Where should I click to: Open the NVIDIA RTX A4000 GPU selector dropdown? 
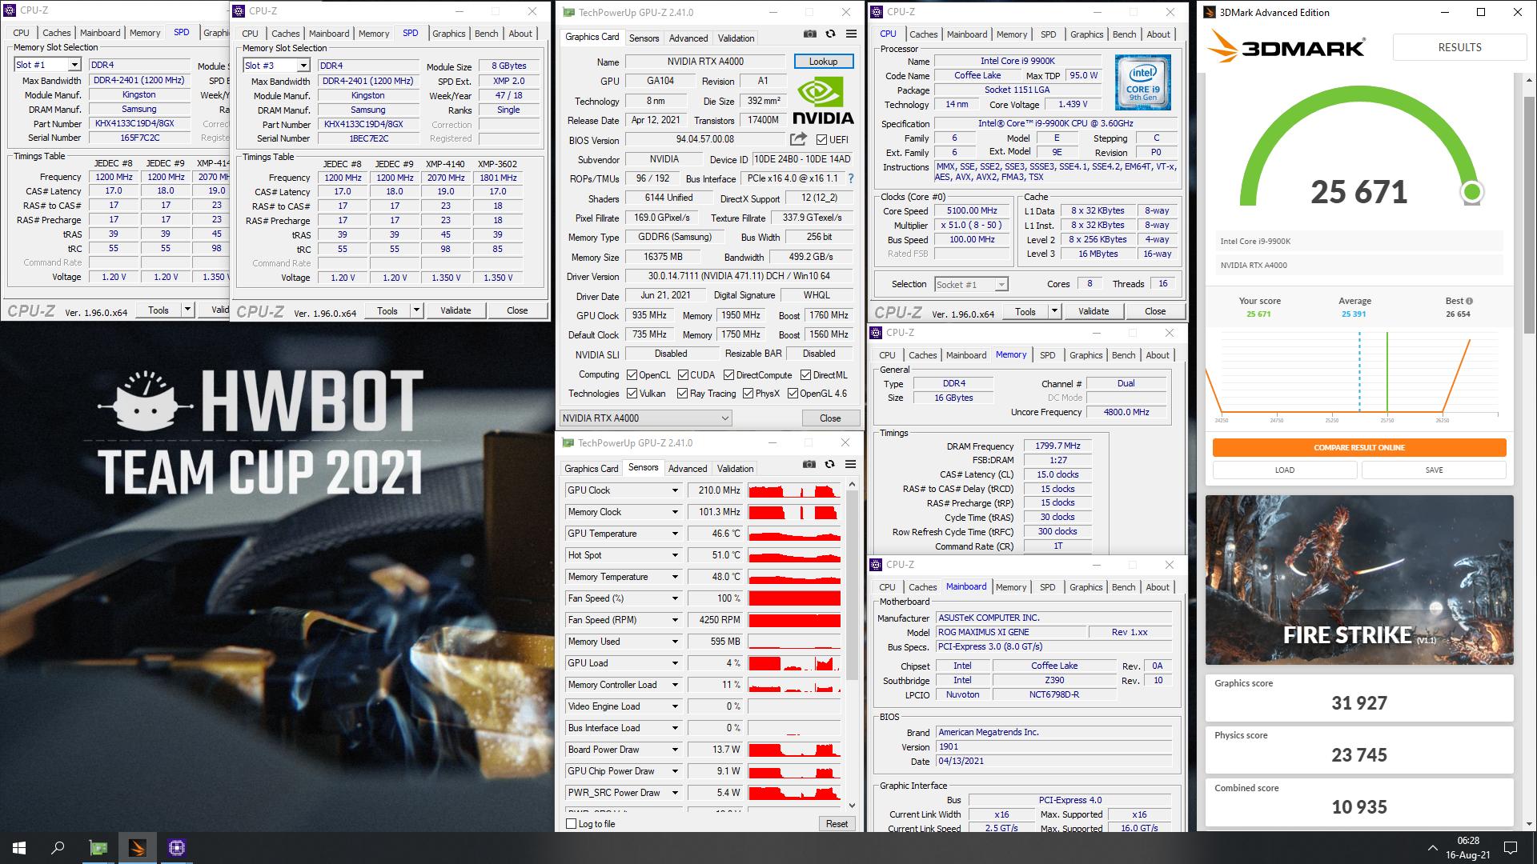coord(646,418)
